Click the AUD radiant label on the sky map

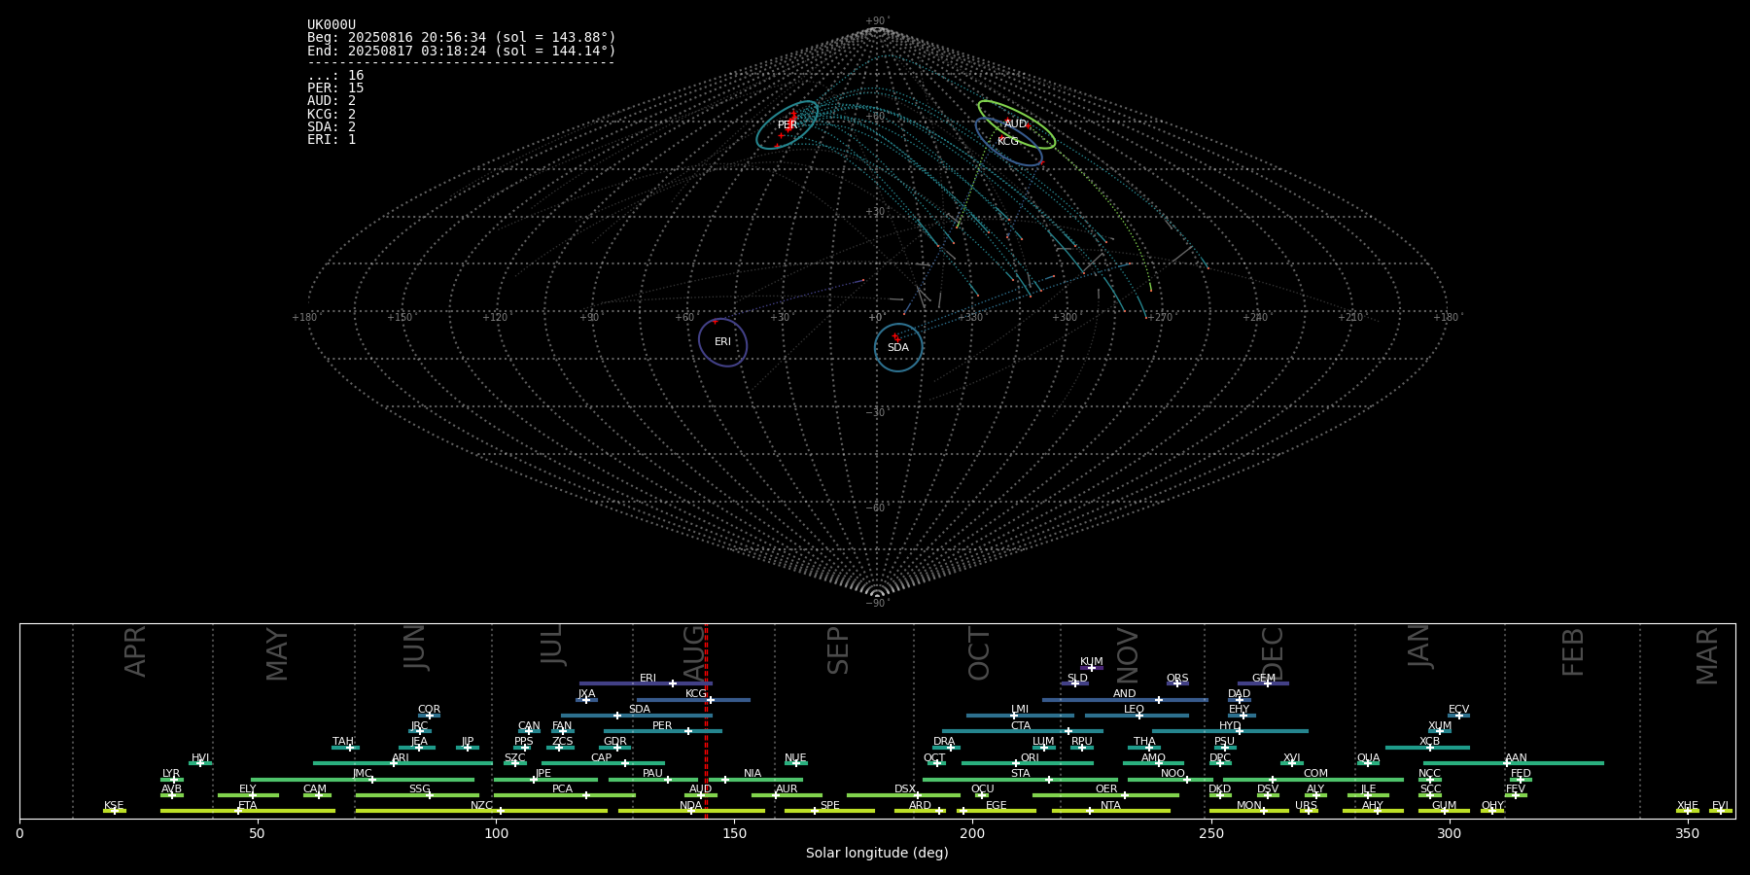pos(1015,124)
